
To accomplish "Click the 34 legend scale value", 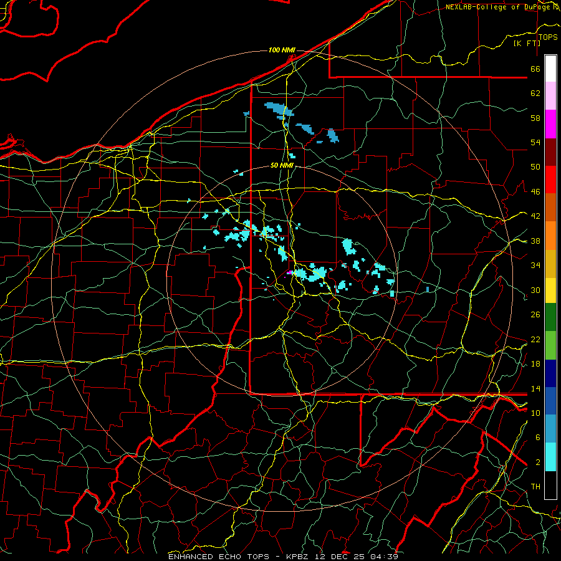I will pos(535,266).
